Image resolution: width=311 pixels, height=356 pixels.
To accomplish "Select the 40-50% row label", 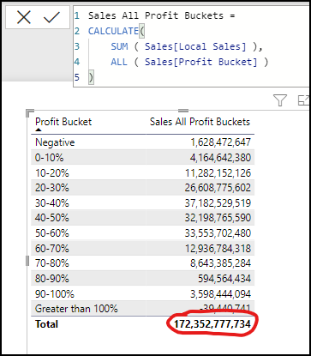I will click(52, 218).
